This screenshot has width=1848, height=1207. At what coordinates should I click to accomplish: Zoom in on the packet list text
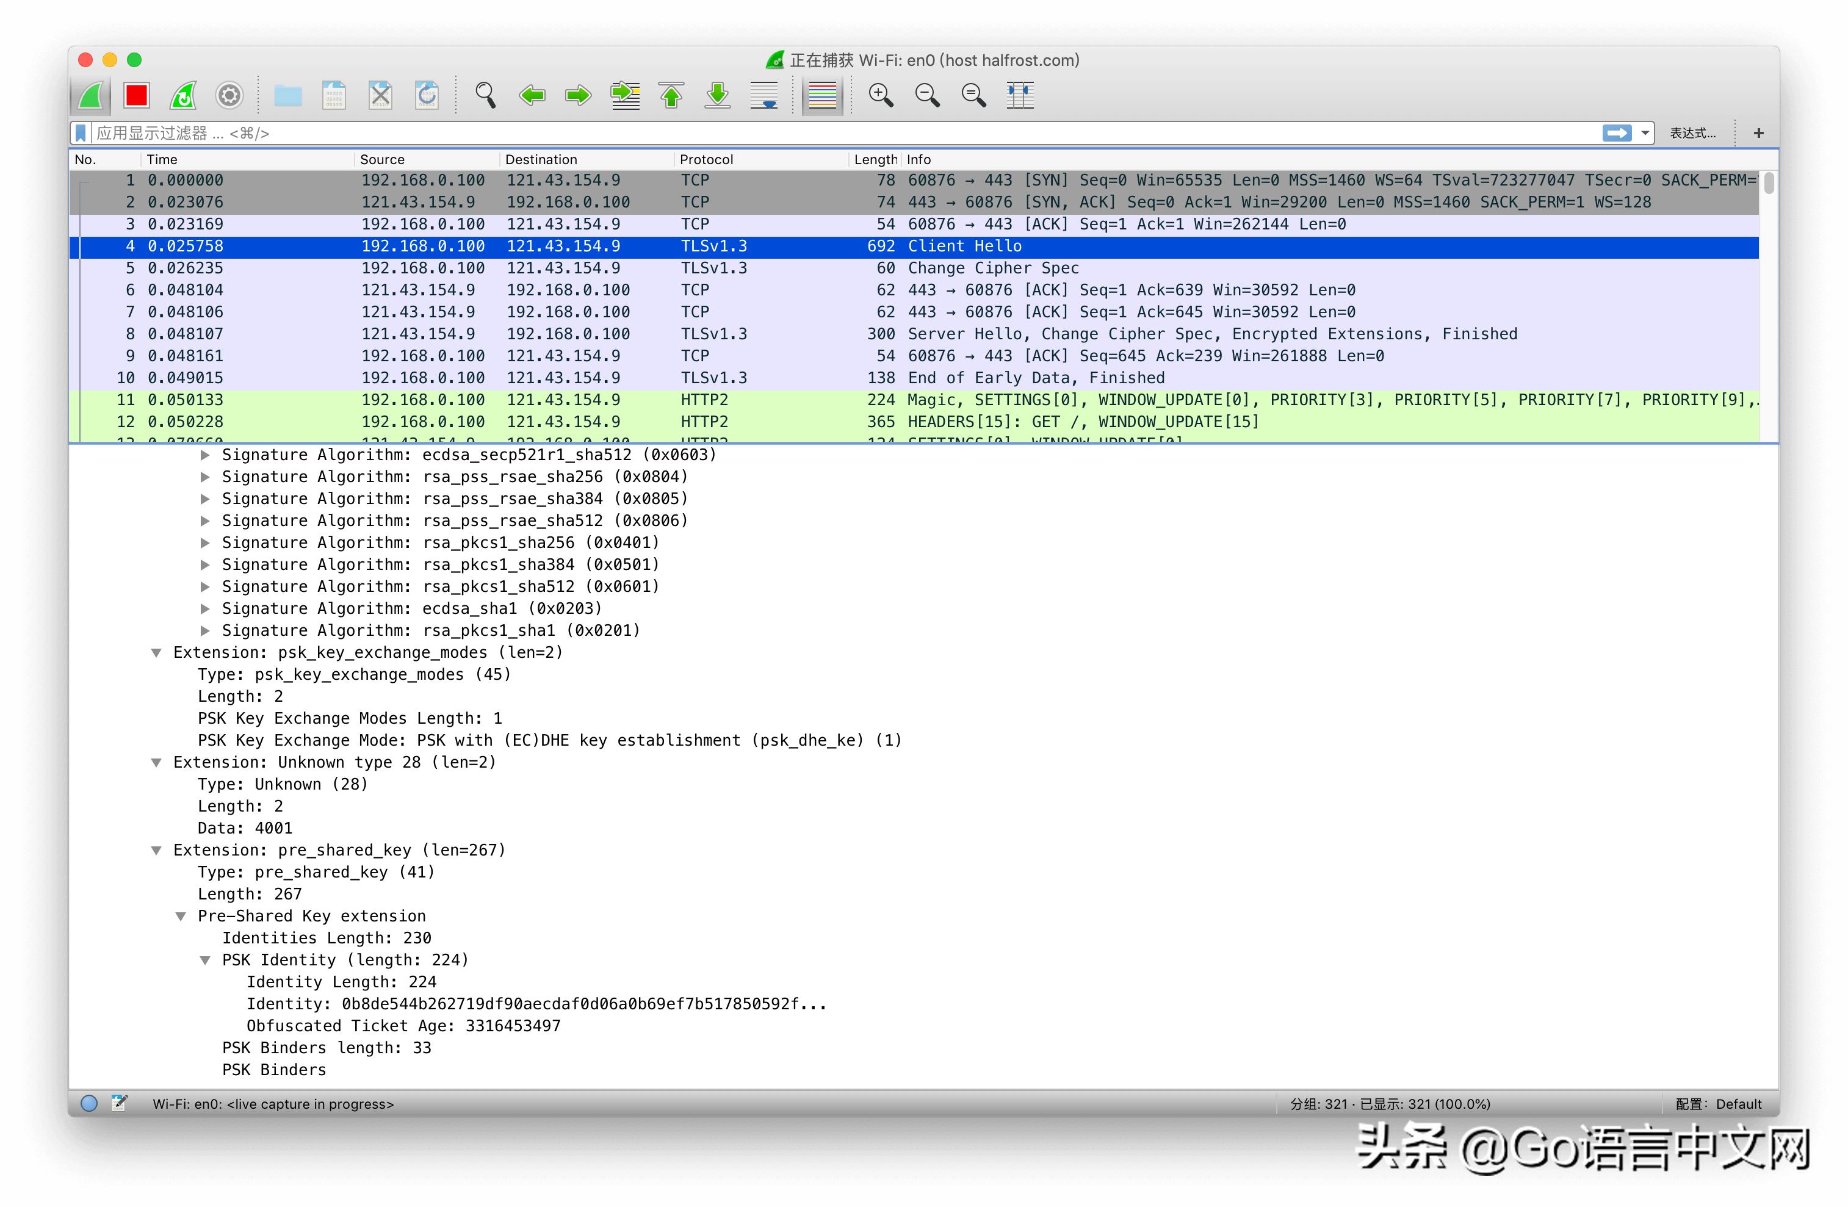pyautogui.click(x=881, y=95)
